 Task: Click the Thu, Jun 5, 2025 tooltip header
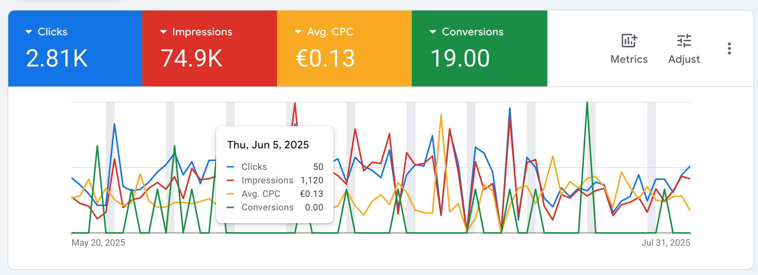tap(268, 145)
